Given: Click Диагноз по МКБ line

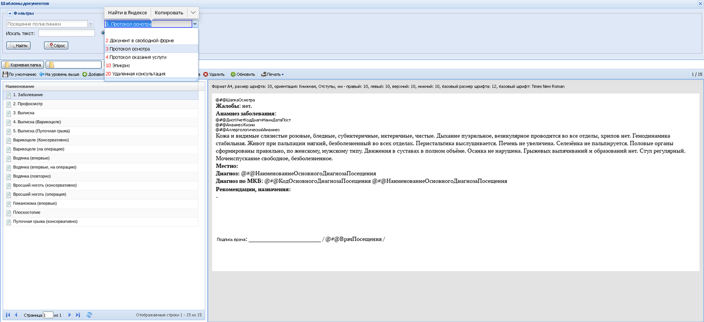Looking at the screenshot, I should coord(361,181).
